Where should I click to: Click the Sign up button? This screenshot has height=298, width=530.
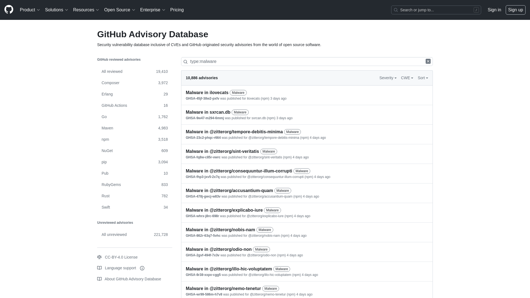(x=515, y=10)
